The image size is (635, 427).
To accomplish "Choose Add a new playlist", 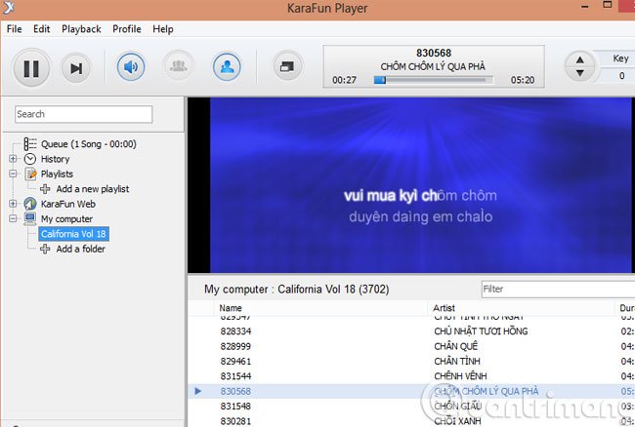I will click(93, 189).
